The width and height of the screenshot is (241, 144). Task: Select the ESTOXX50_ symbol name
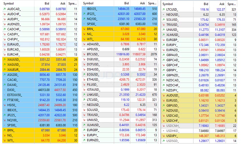point(14,95)
